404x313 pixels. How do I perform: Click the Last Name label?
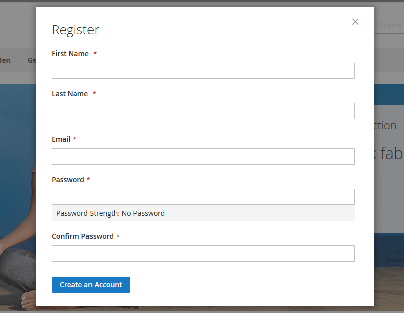tap(70, 94)
